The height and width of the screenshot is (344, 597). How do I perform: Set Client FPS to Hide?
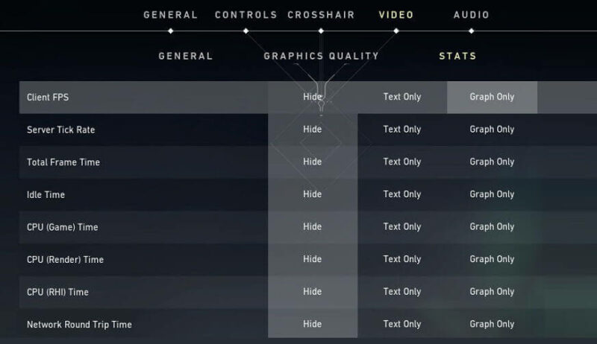tap(313, 98)
